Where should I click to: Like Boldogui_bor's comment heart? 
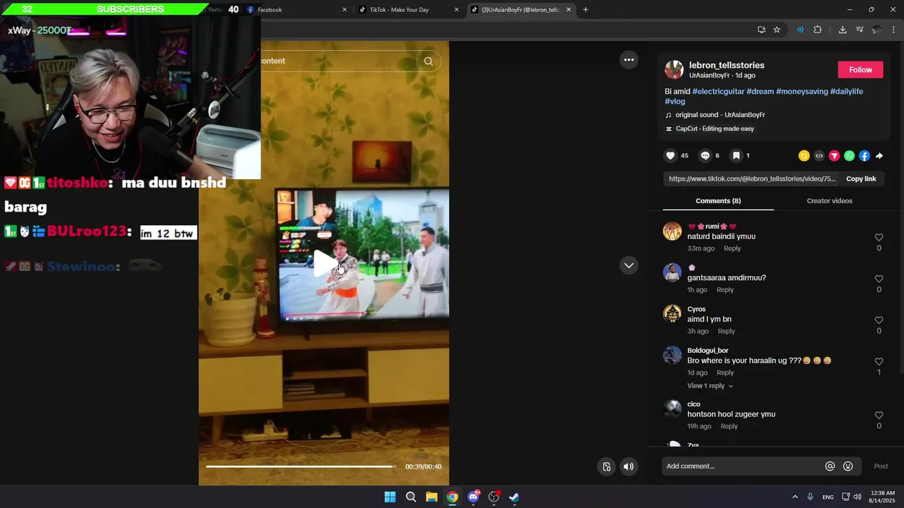pyautogui.click(x=879, y=361)
